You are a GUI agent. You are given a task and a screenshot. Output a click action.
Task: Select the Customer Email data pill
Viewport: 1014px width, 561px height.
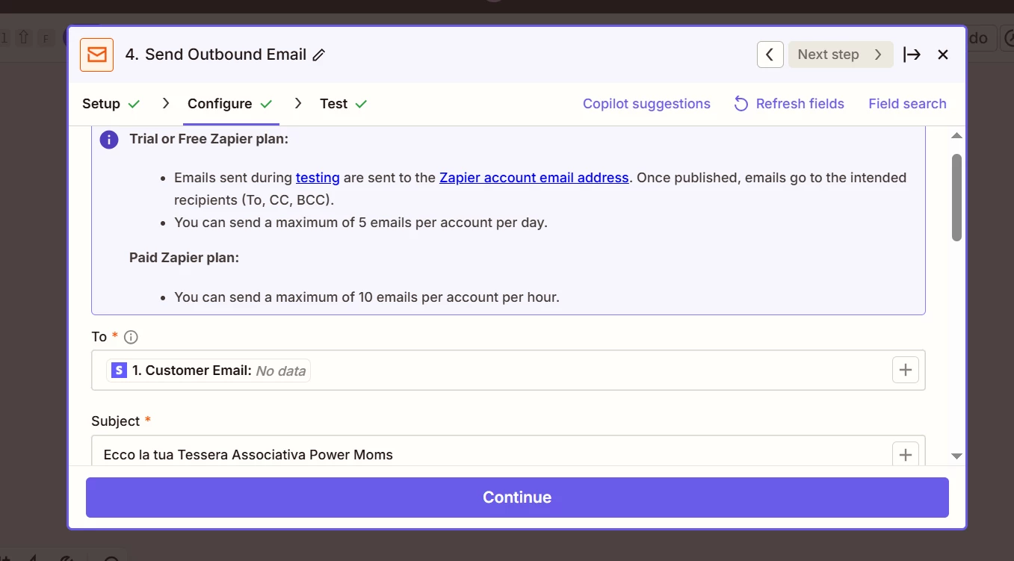(208, 371)
